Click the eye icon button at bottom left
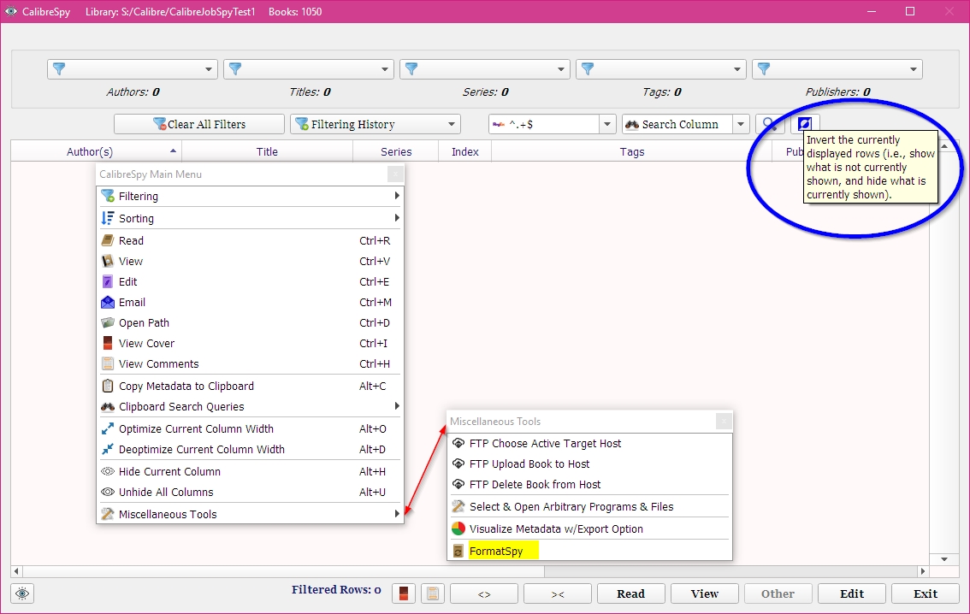970x614 pixels. coord(22,593)
